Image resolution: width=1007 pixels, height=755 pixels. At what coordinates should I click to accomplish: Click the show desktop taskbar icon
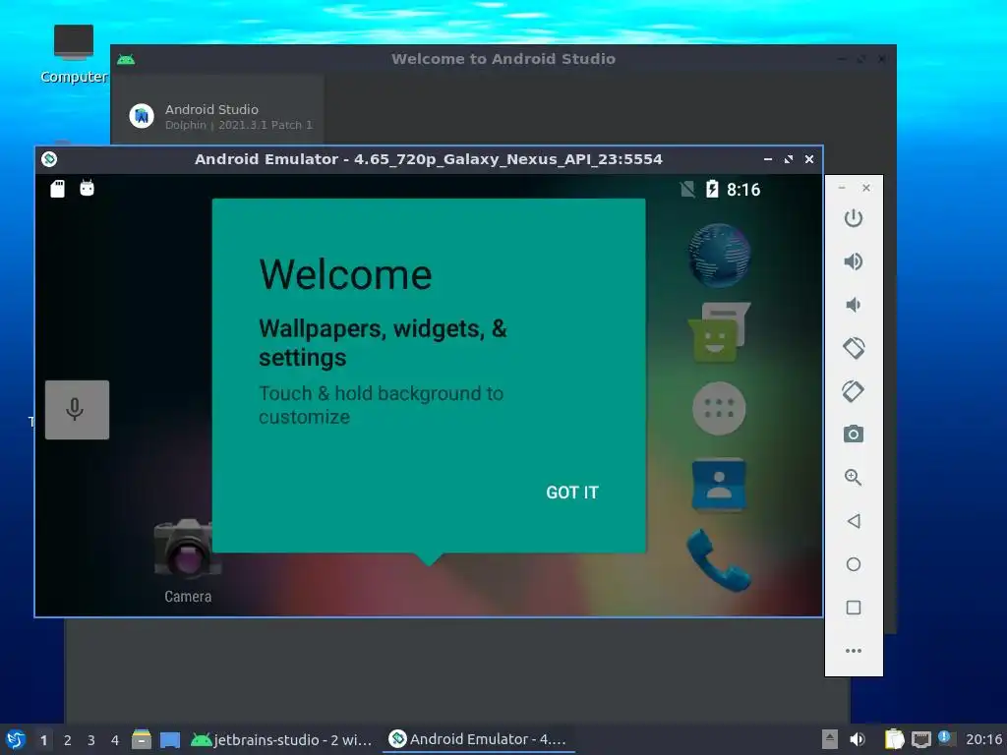(x=169, y=740)
